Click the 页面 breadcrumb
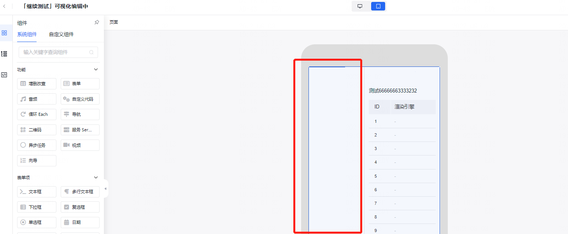 [114, 23]
